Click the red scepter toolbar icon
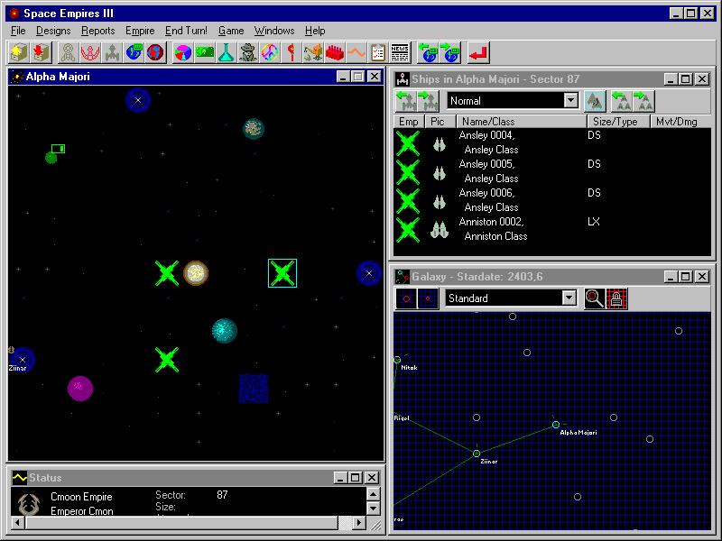Image resolution: width=722 pixels, height=541 pixels. [x=291, y=53]
